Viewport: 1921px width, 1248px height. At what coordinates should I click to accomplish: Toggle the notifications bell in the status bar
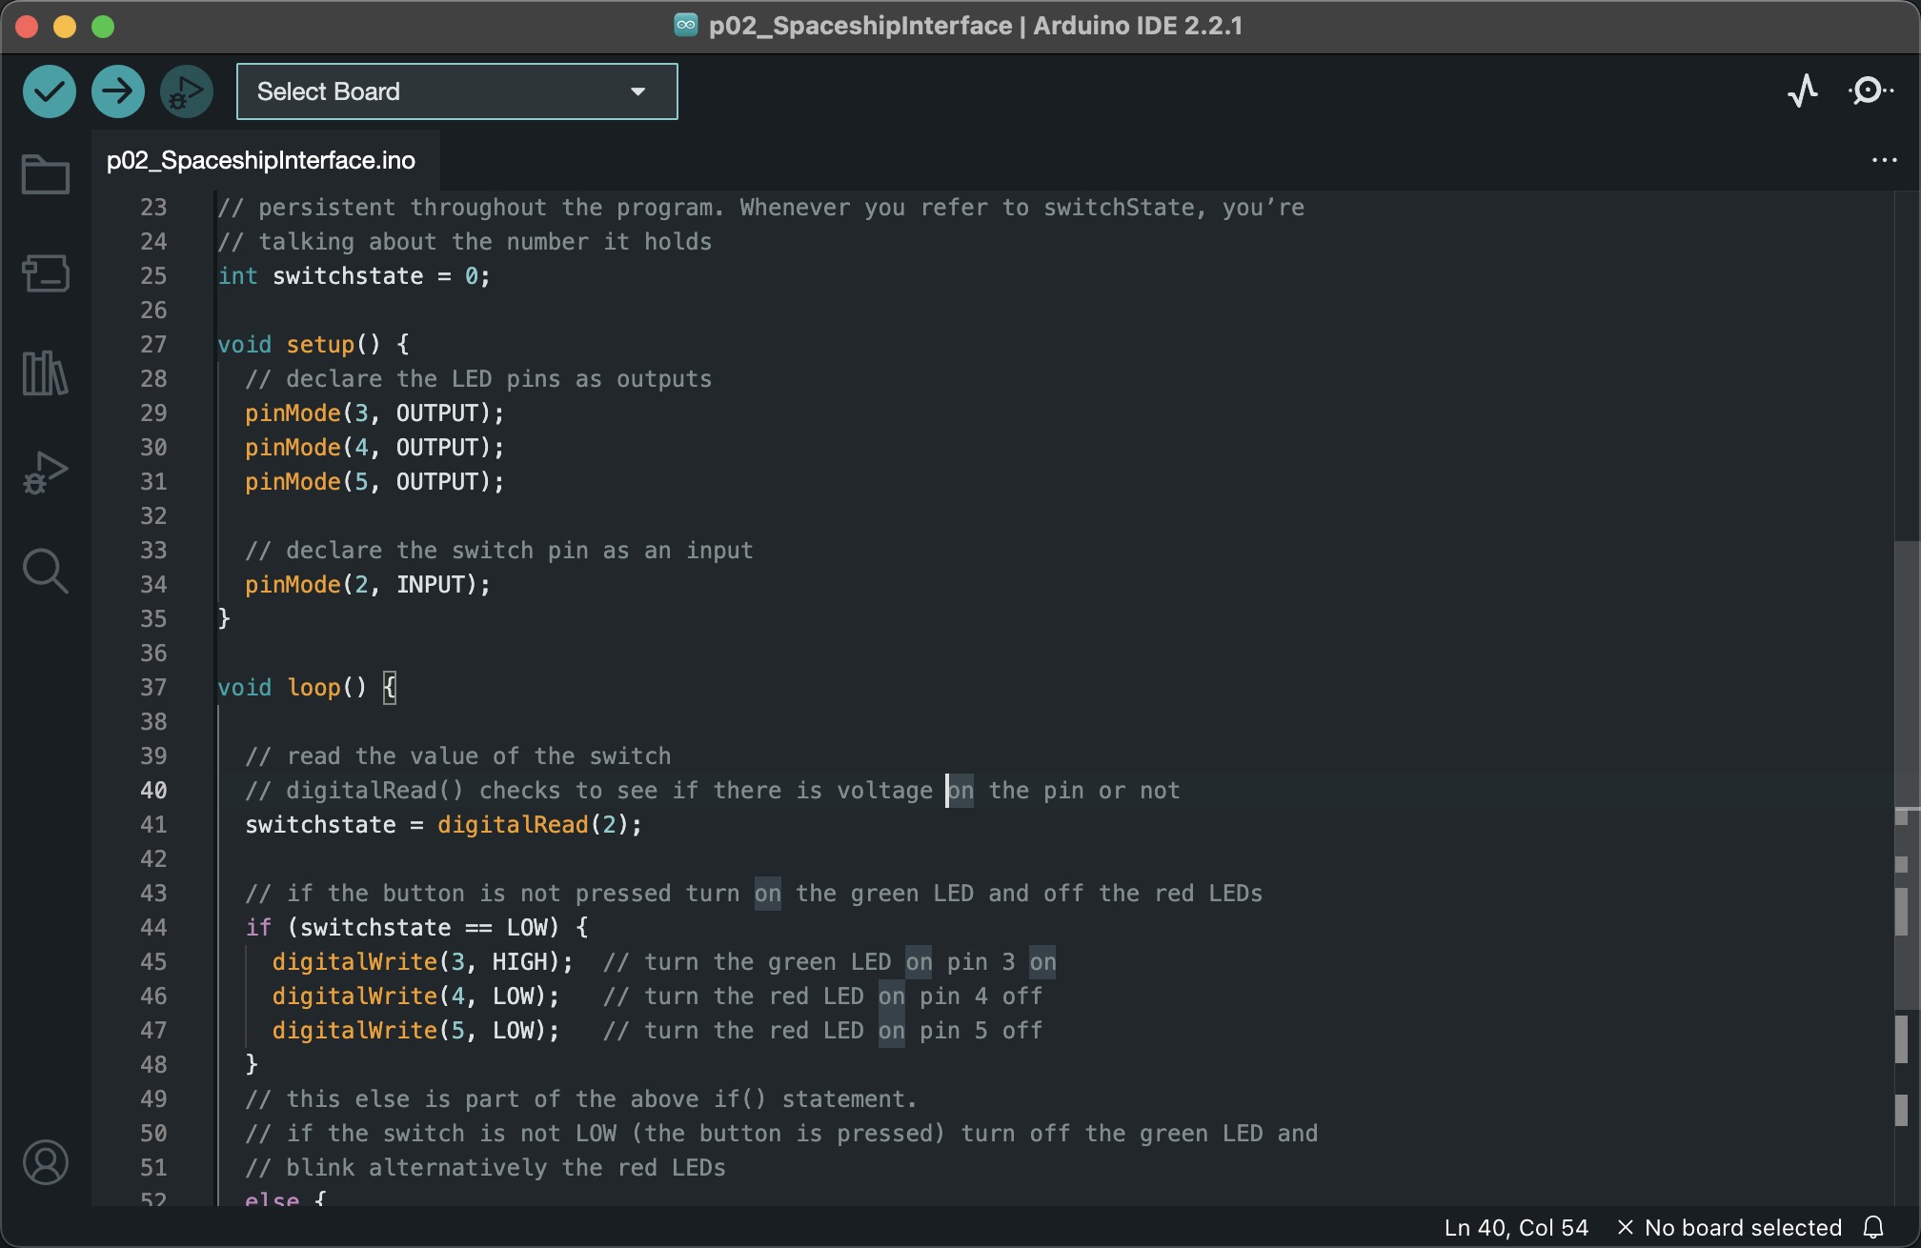point(1873,1227)
